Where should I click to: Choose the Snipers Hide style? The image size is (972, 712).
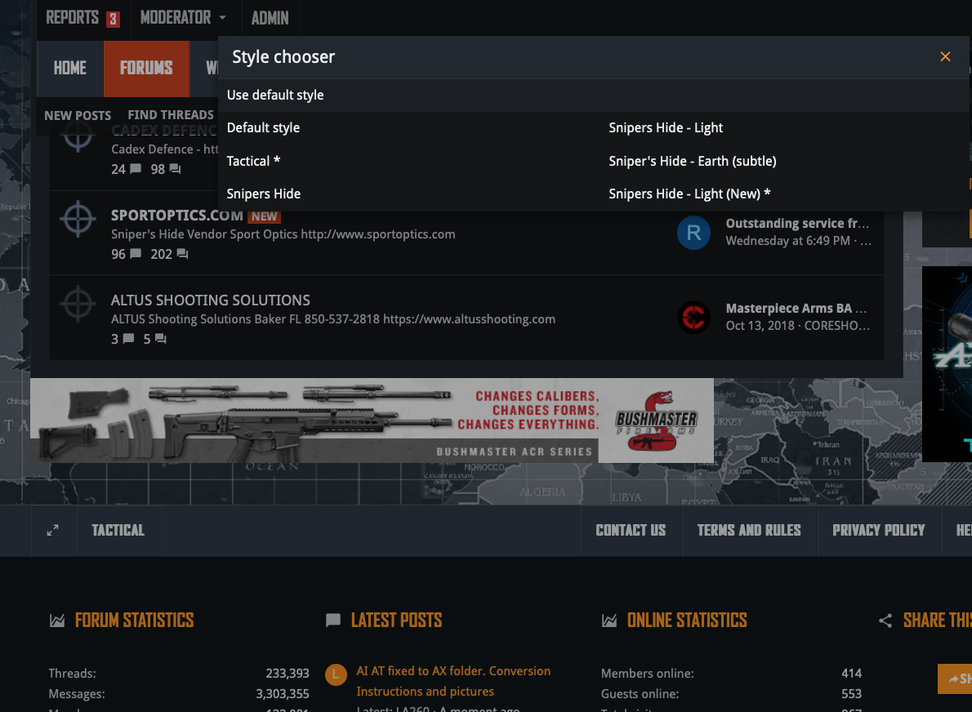(x=264, y=194)
